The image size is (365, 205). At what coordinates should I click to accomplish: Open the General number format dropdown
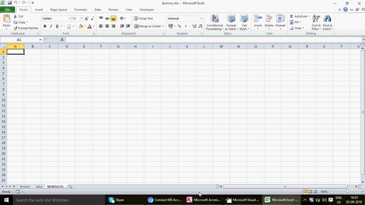pyautogui.click(x=201, y=18)
